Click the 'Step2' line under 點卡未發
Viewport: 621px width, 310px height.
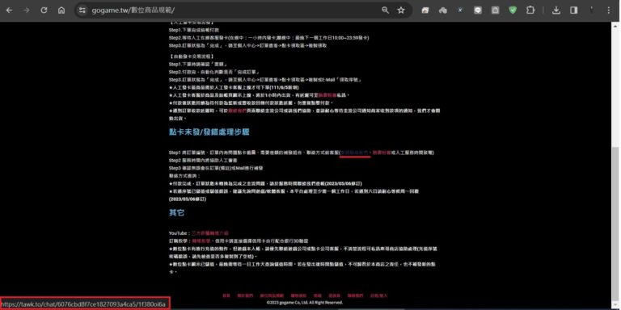point(203,160)
